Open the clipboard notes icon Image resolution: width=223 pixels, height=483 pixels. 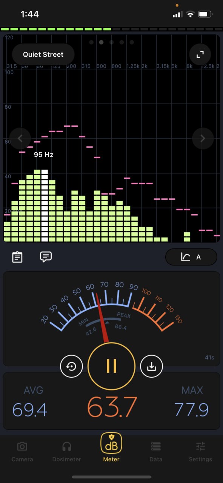pyautogui.click(x=17, y=257)
